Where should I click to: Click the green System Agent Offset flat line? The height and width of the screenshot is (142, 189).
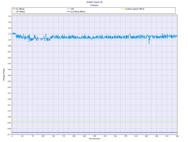point(95,121)
